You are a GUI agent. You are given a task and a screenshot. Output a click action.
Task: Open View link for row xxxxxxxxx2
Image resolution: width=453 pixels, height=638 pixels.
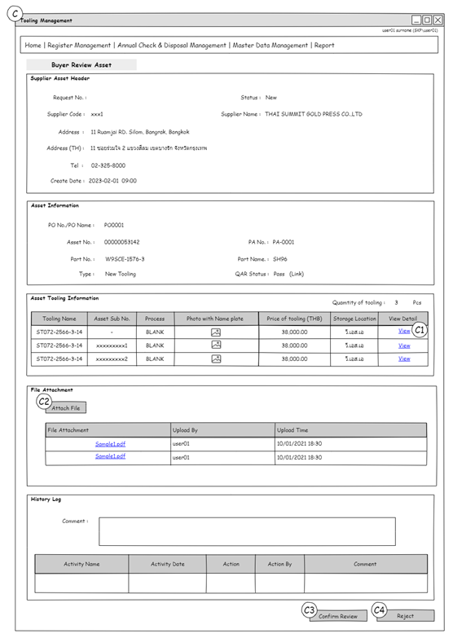404,359
